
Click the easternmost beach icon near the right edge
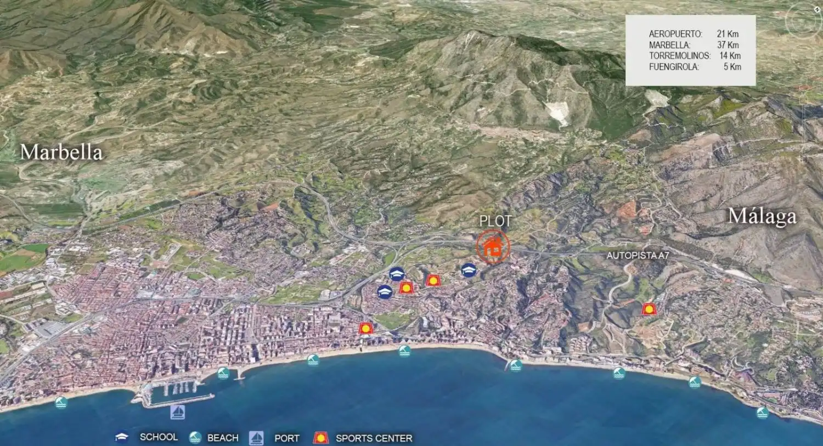pyautogui.click(x=762, y=413)
